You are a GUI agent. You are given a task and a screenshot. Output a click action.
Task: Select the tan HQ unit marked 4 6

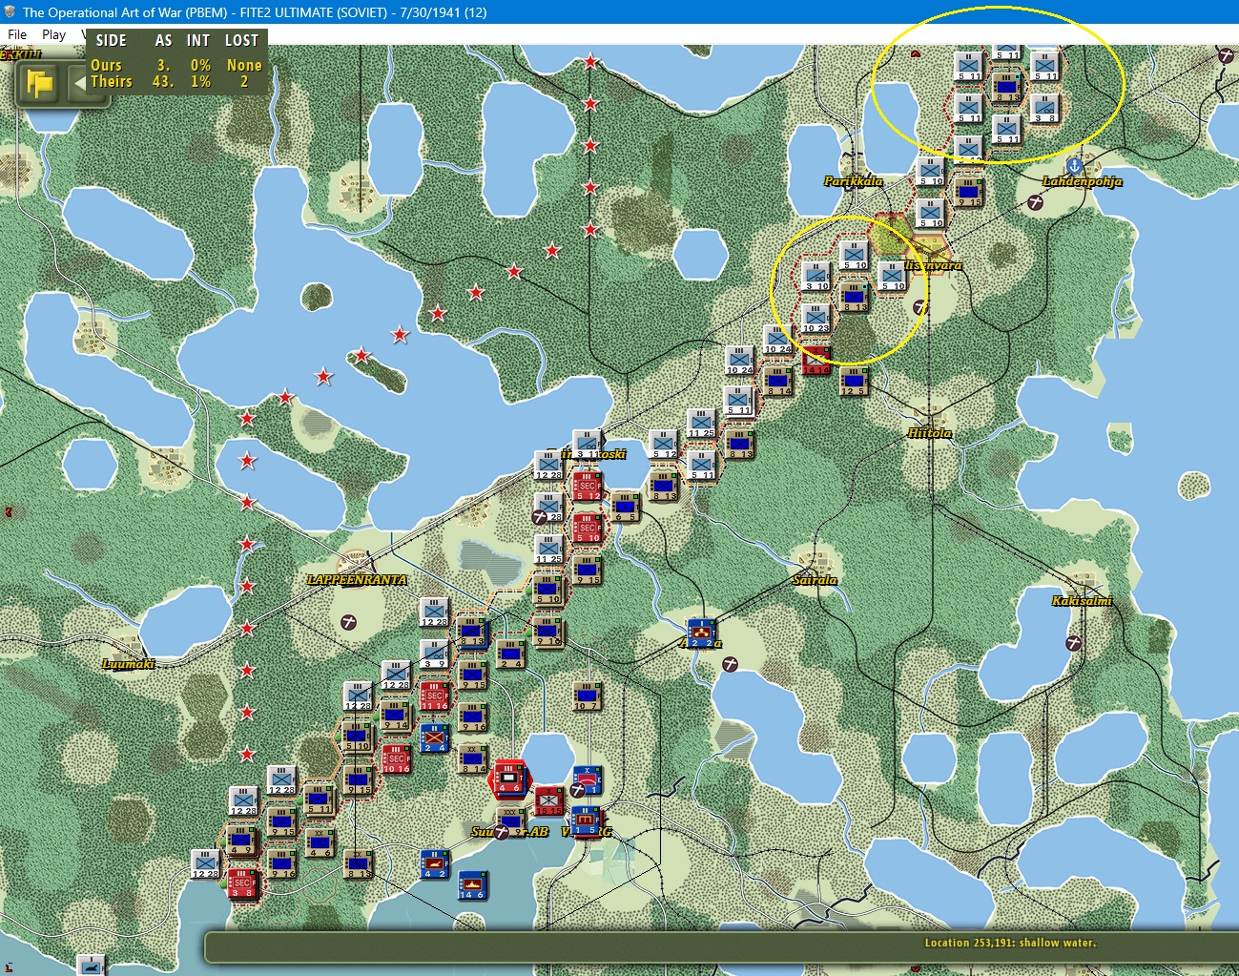319,841
